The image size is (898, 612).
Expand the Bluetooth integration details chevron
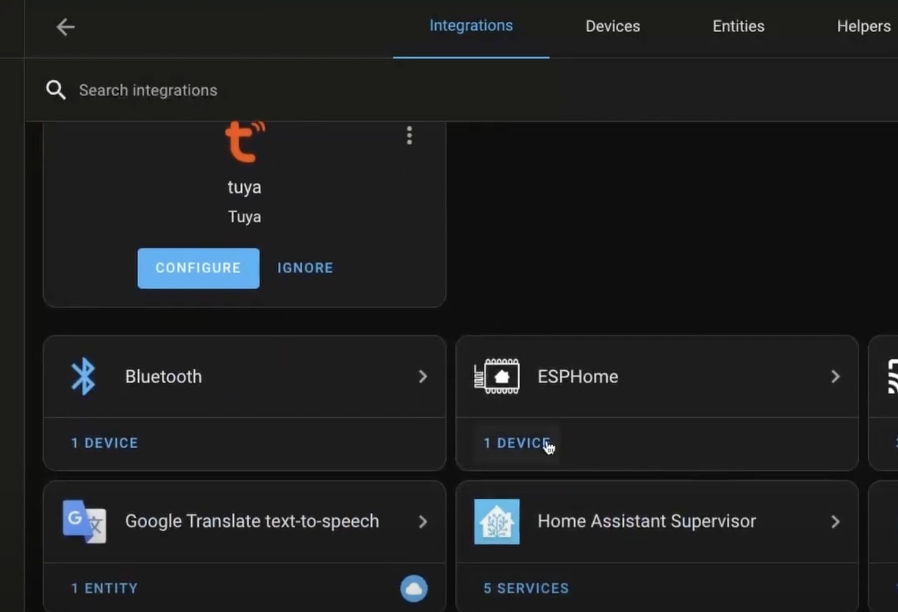[x=423, y=376]
